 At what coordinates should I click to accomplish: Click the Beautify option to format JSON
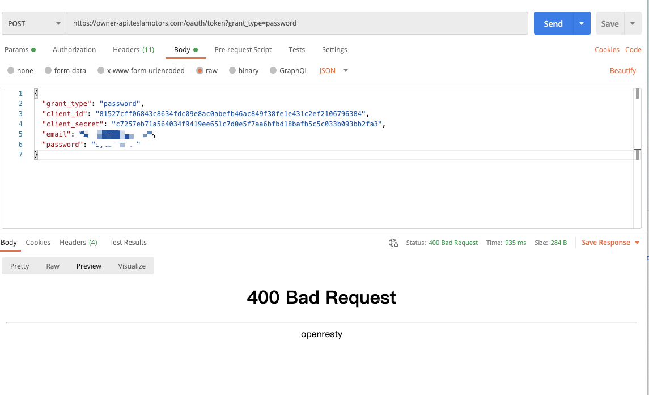coord(622,70)
